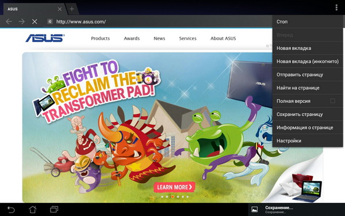Tap the Android back button
This screenshot has width=345, height=216.
pyautogui.click(x=11, y=209)
